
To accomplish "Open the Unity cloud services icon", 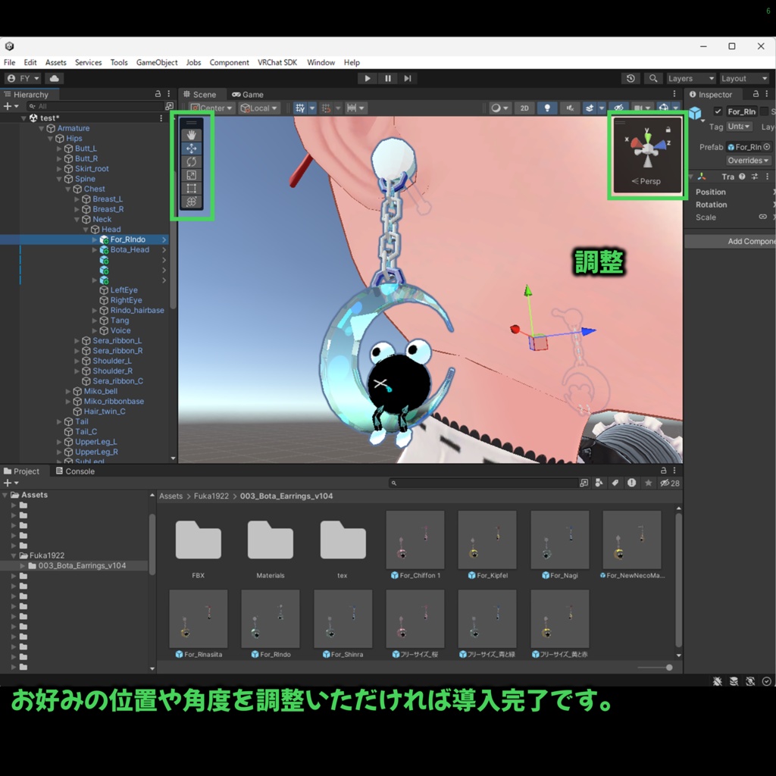I will tap(55, 78).
